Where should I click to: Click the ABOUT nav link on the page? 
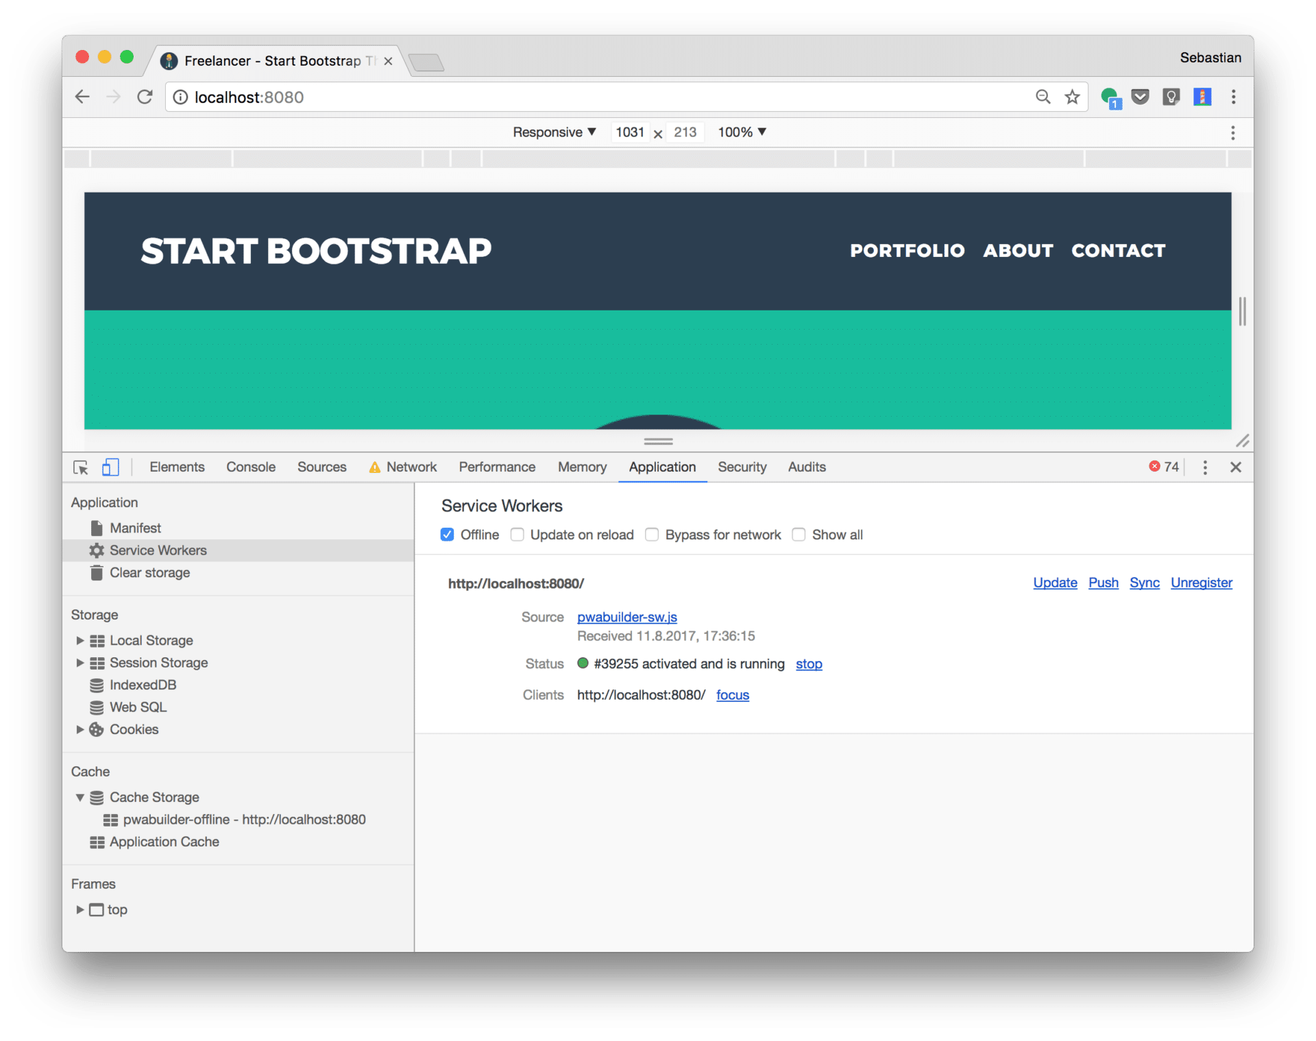1018,251
